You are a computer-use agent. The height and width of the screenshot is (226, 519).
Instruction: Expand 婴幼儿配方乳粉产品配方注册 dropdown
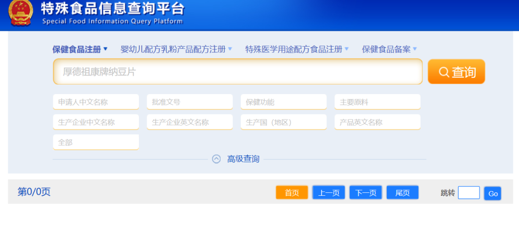(x=176, y=49)
